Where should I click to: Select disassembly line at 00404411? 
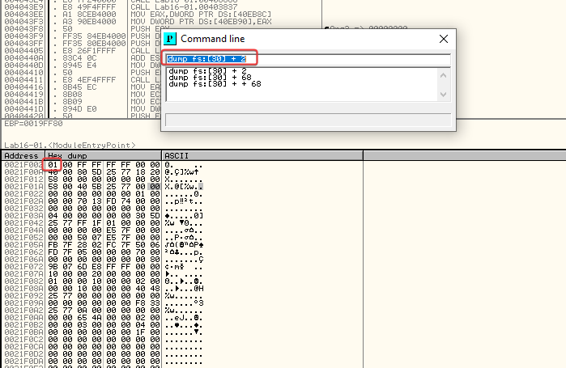23,79
